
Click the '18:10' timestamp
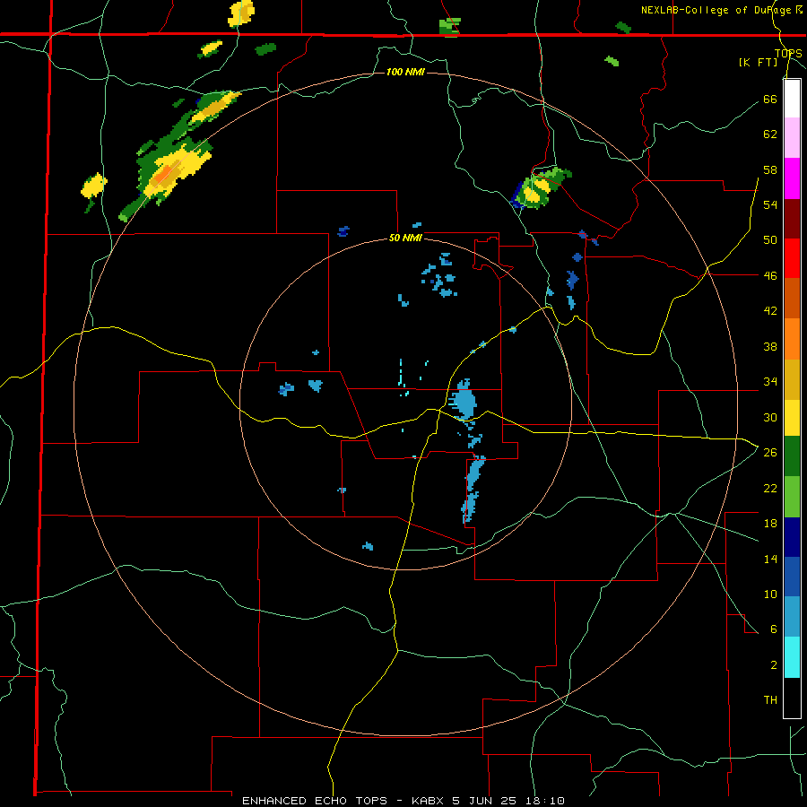click(546, 801)
